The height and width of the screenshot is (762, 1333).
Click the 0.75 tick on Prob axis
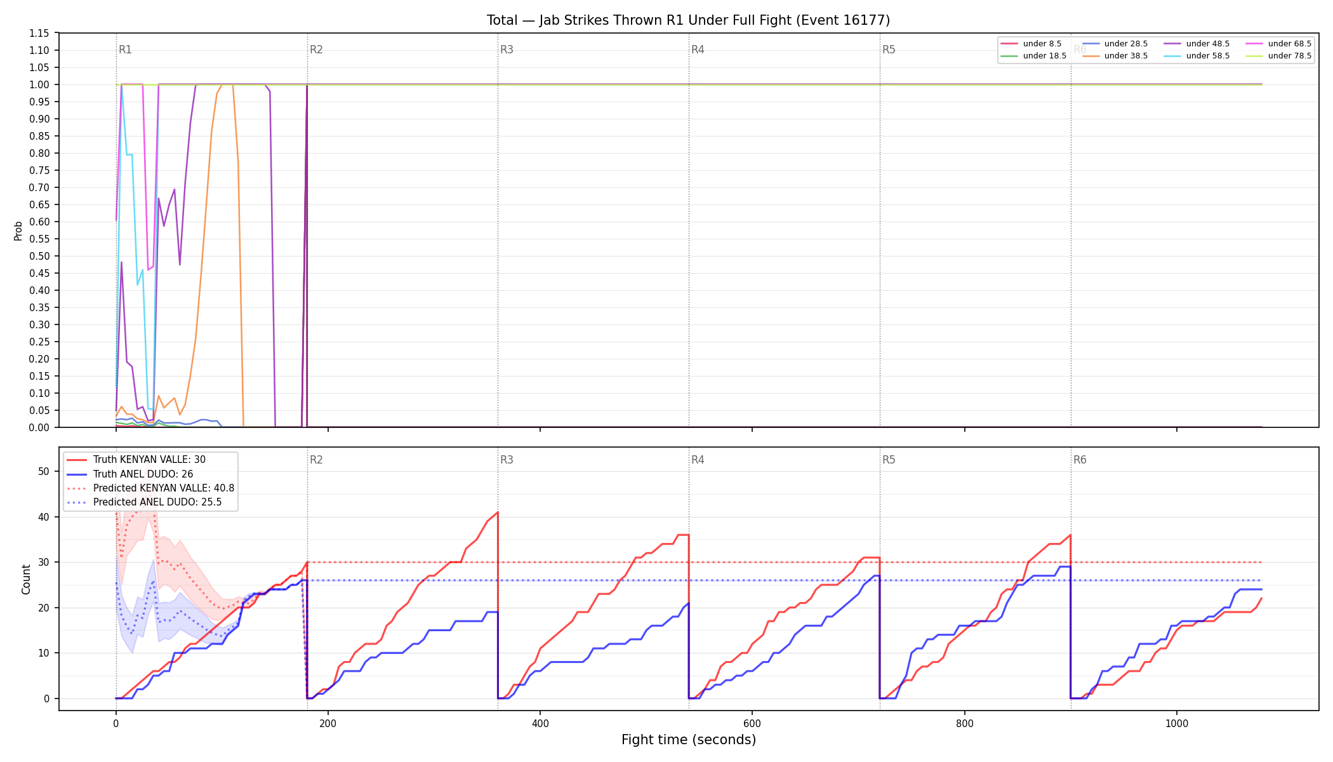point(39,170)
